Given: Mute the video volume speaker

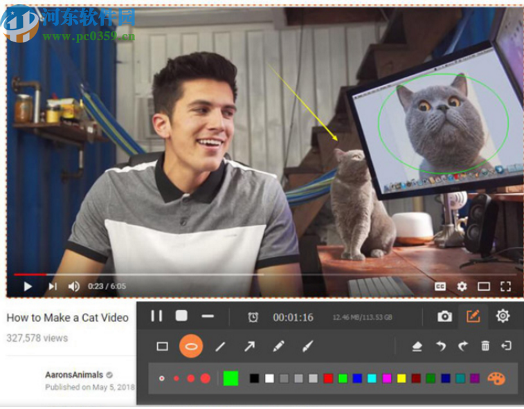Looking at the screenshot, I should 74,287.
